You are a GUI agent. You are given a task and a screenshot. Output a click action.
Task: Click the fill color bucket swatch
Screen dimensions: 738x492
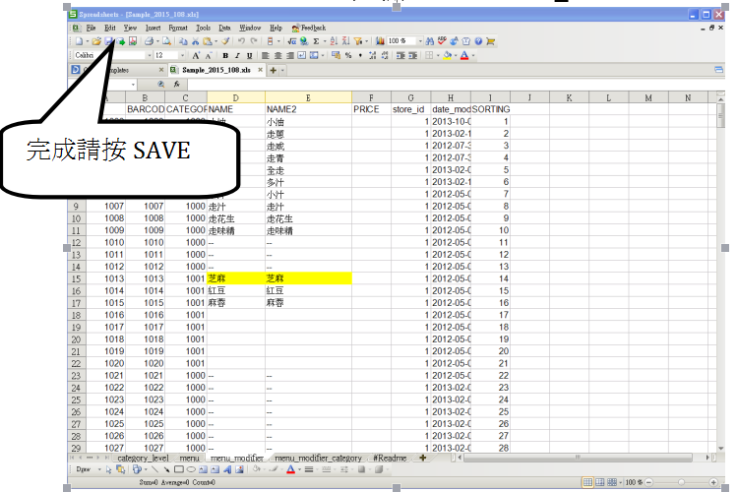click(447, 55)
